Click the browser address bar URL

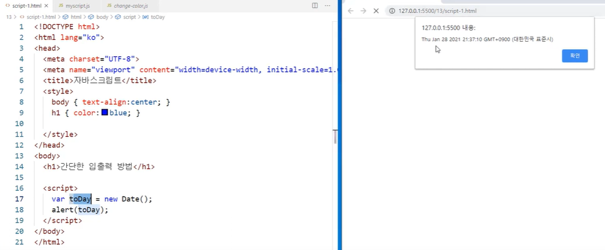[438, 11]
